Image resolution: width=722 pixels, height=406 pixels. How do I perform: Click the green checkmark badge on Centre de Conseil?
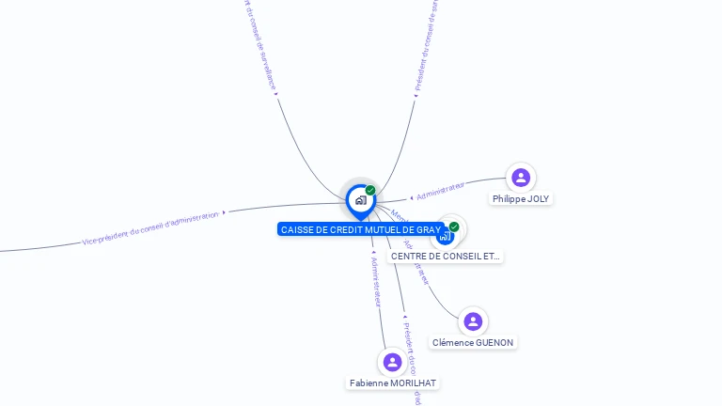(x=454, y=226)
